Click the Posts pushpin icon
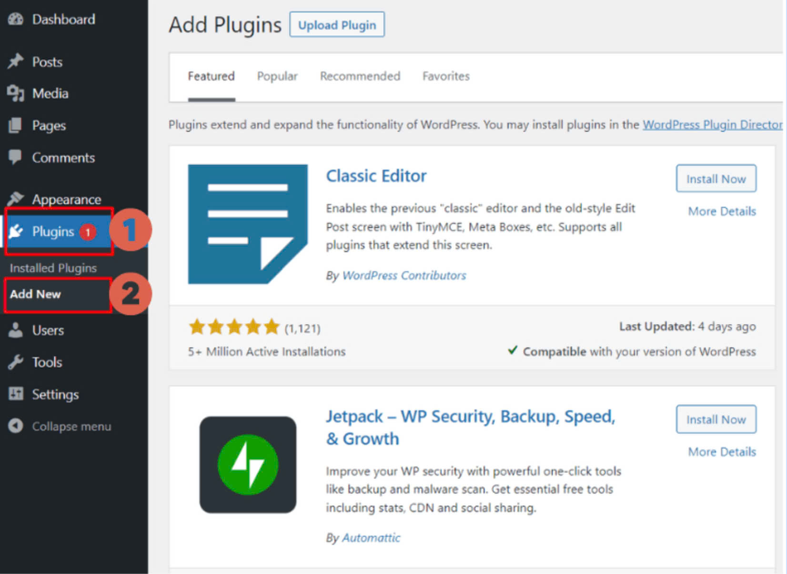The height and width of the screenshot is (574, 787). tap(16, 61)
